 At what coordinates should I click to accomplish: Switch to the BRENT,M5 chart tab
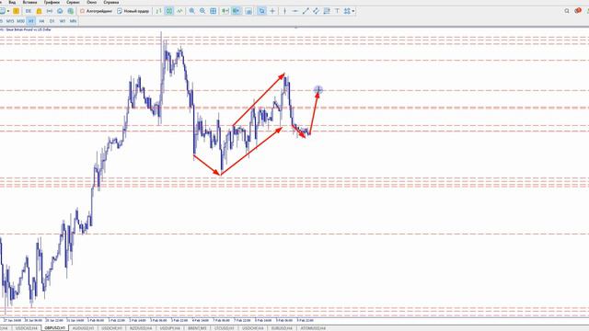tap(197, 328)
